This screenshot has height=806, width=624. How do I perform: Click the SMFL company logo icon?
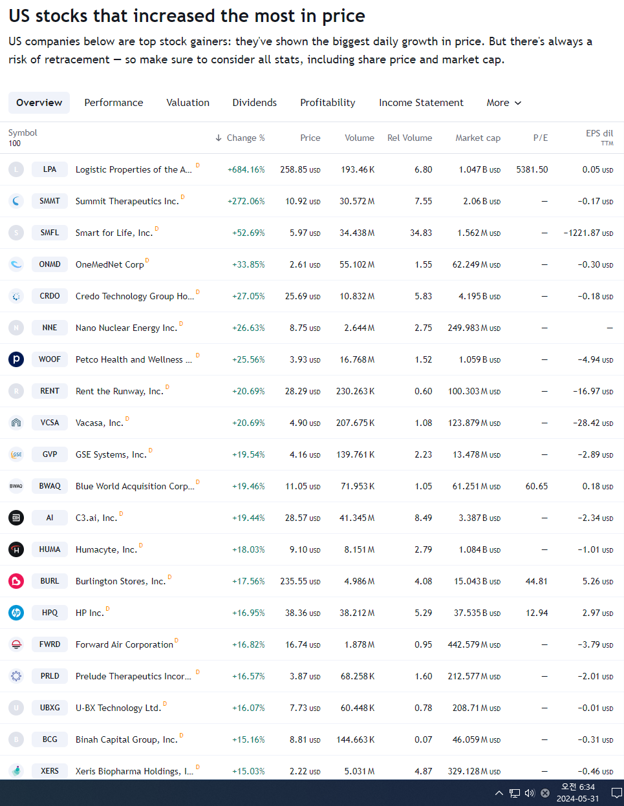pos(16,233)
